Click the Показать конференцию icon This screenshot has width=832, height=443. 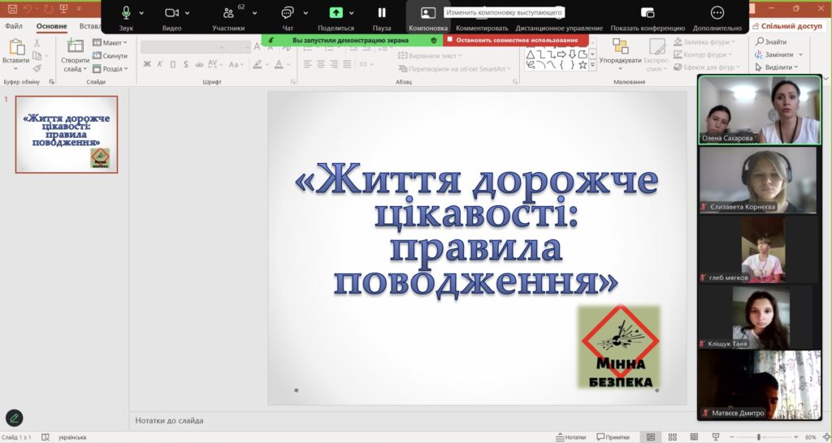point(648,13)
